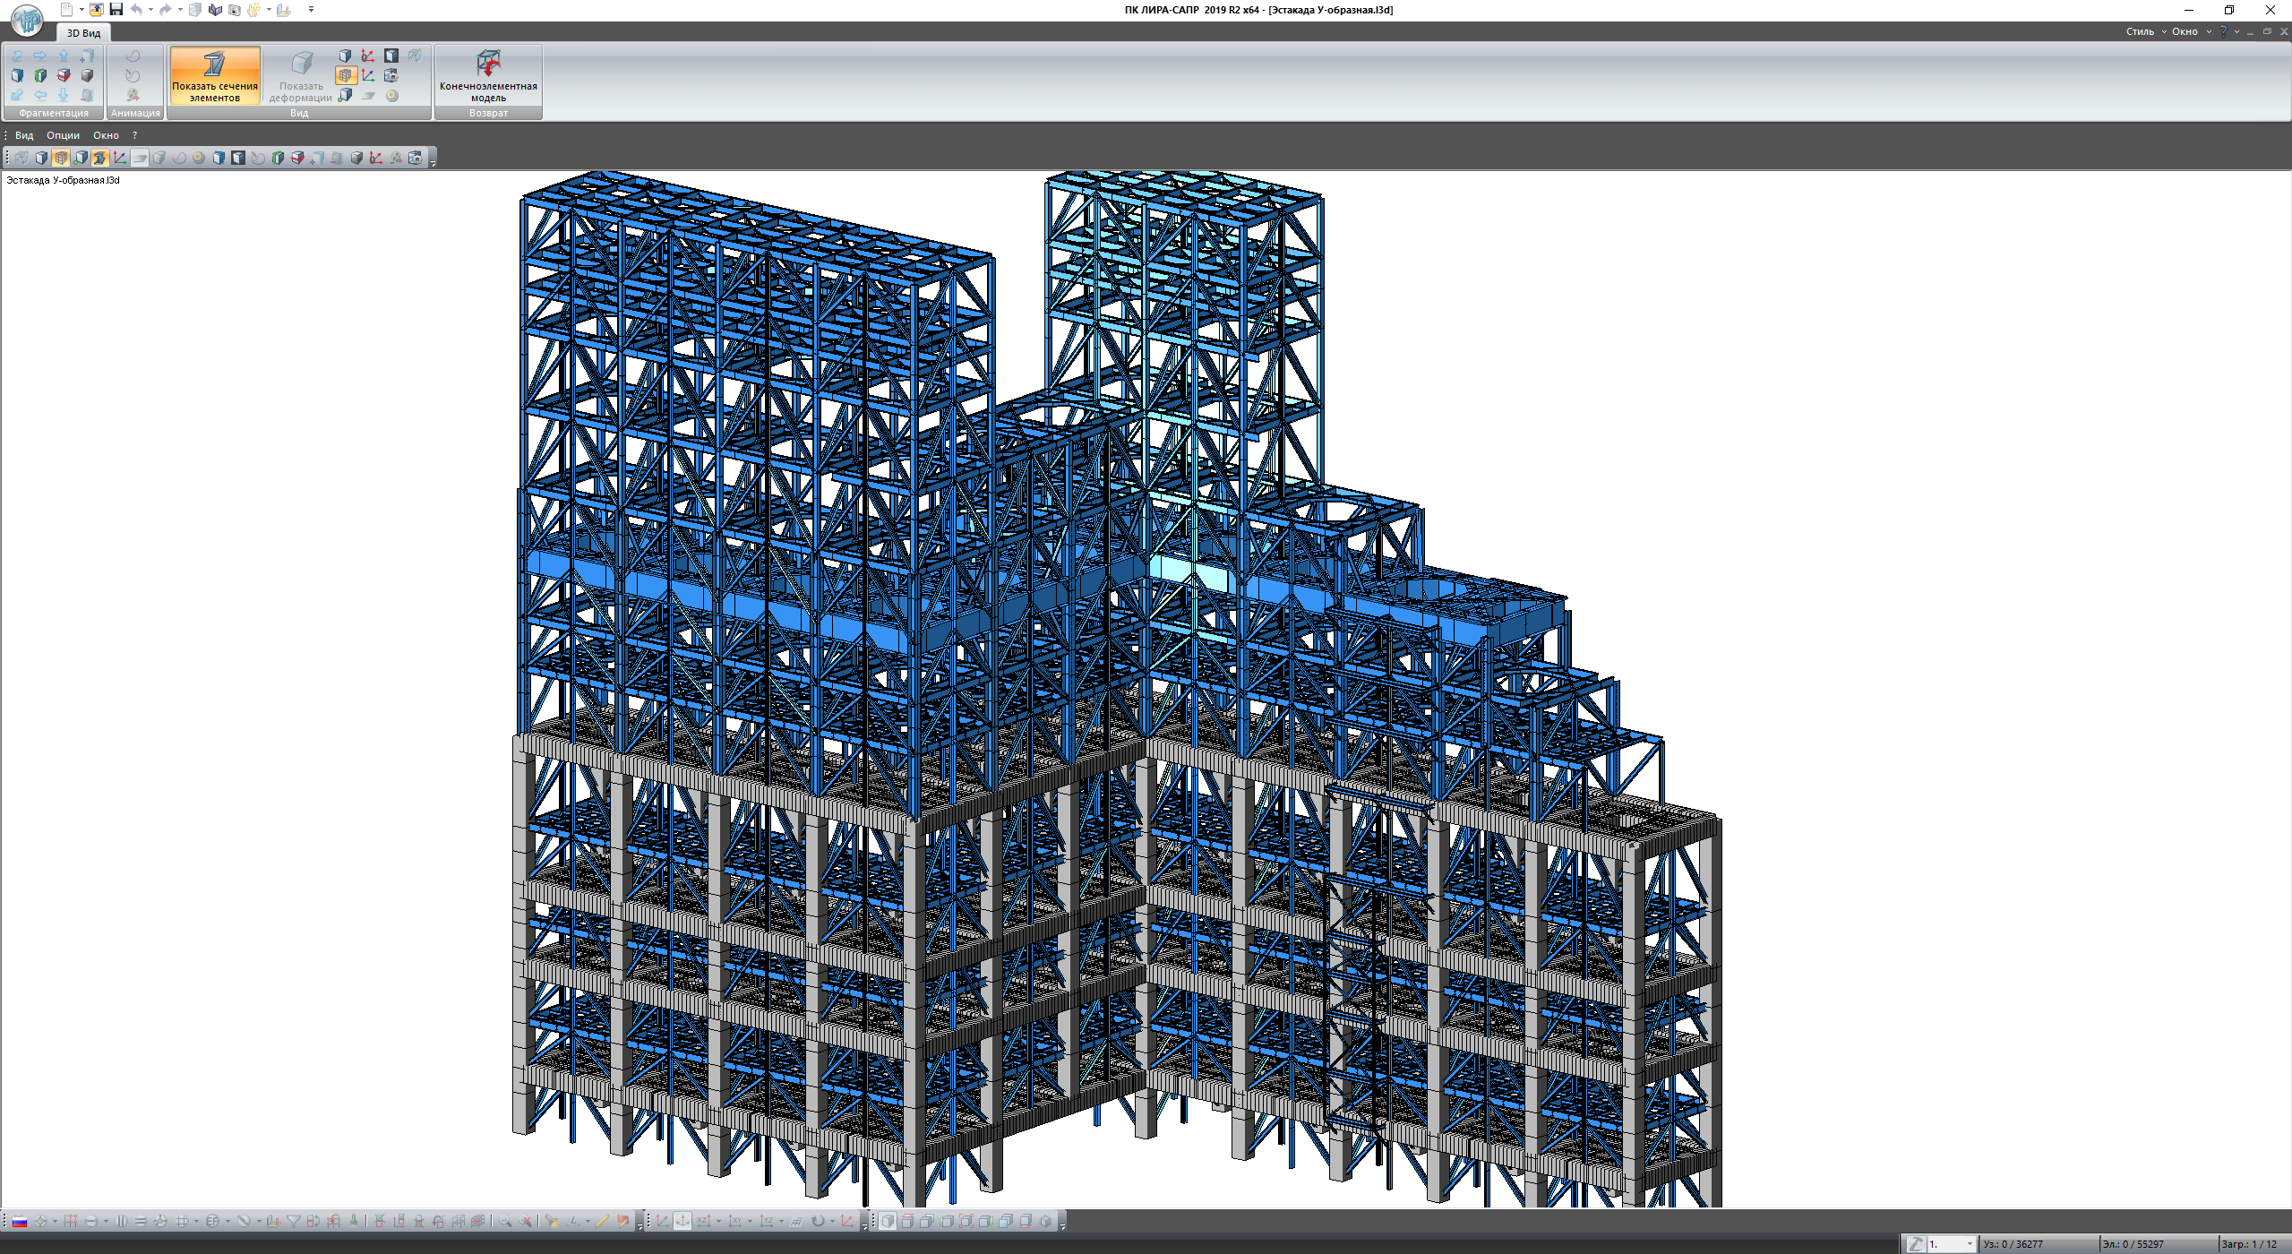The image size is (2292, 1254).
Task: Toggle Показать сечения элементов button
Action: coord(215,76)
